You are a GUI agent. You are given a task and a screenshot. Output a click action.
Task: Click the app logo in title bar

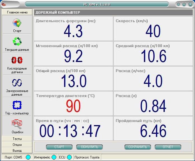coord(4,4)
